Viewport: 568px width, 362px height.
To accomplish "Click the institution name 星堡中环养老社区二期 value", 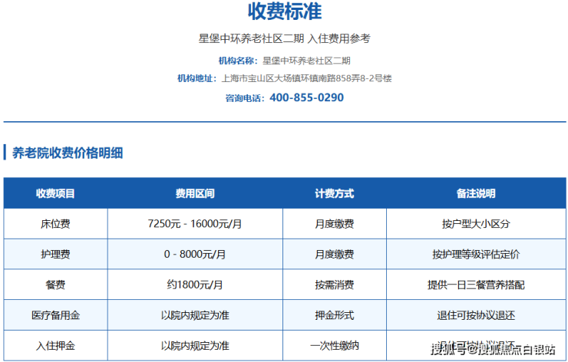I will coord(306,61).
